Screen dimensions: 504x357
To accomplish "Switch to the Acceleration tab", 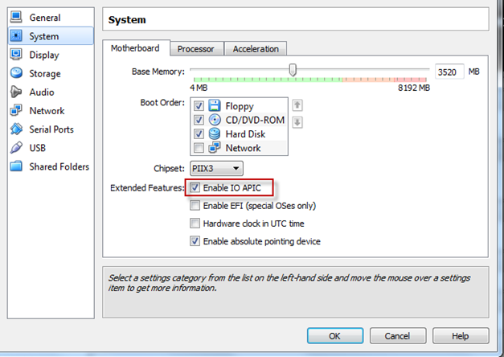I will pos(256,49).
